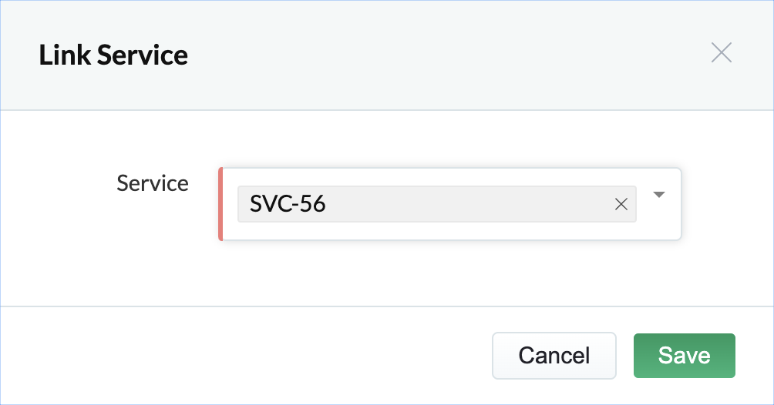The image size is (774, 405).
Task: Click the Save button
Action: pyautogui.click(x=684, y=356)
